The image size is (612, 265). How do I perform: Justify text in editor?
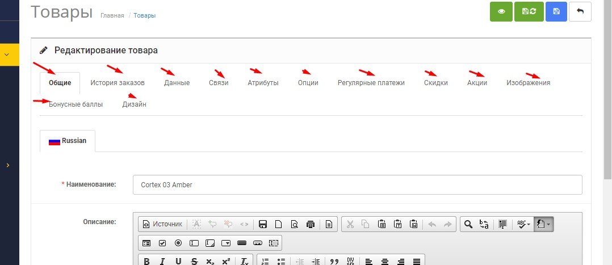coord(417,261)
